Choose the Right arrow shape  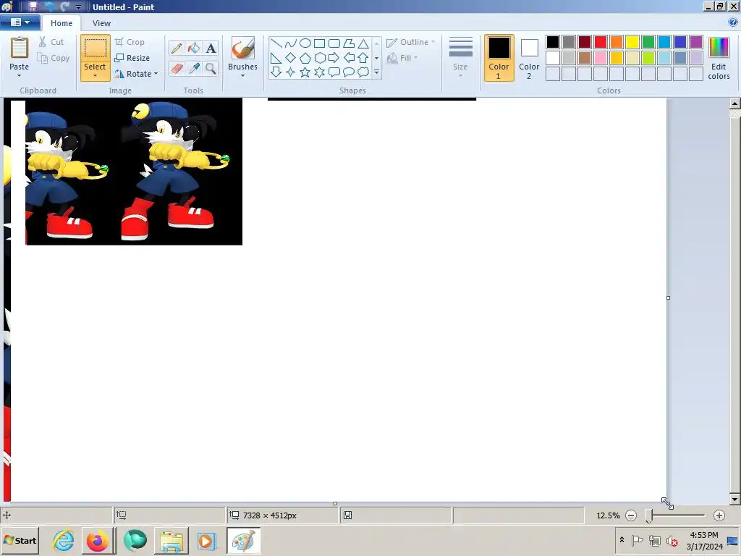point(334,58)
